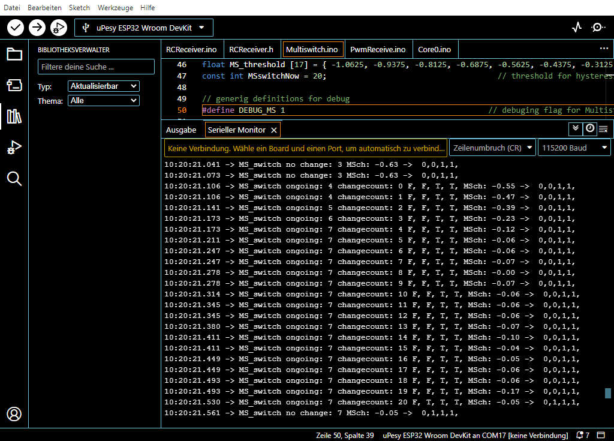Open the Serial Plotter icon
Image resolution: width=614 pixels, height=441 pixels.
(577, 27)
